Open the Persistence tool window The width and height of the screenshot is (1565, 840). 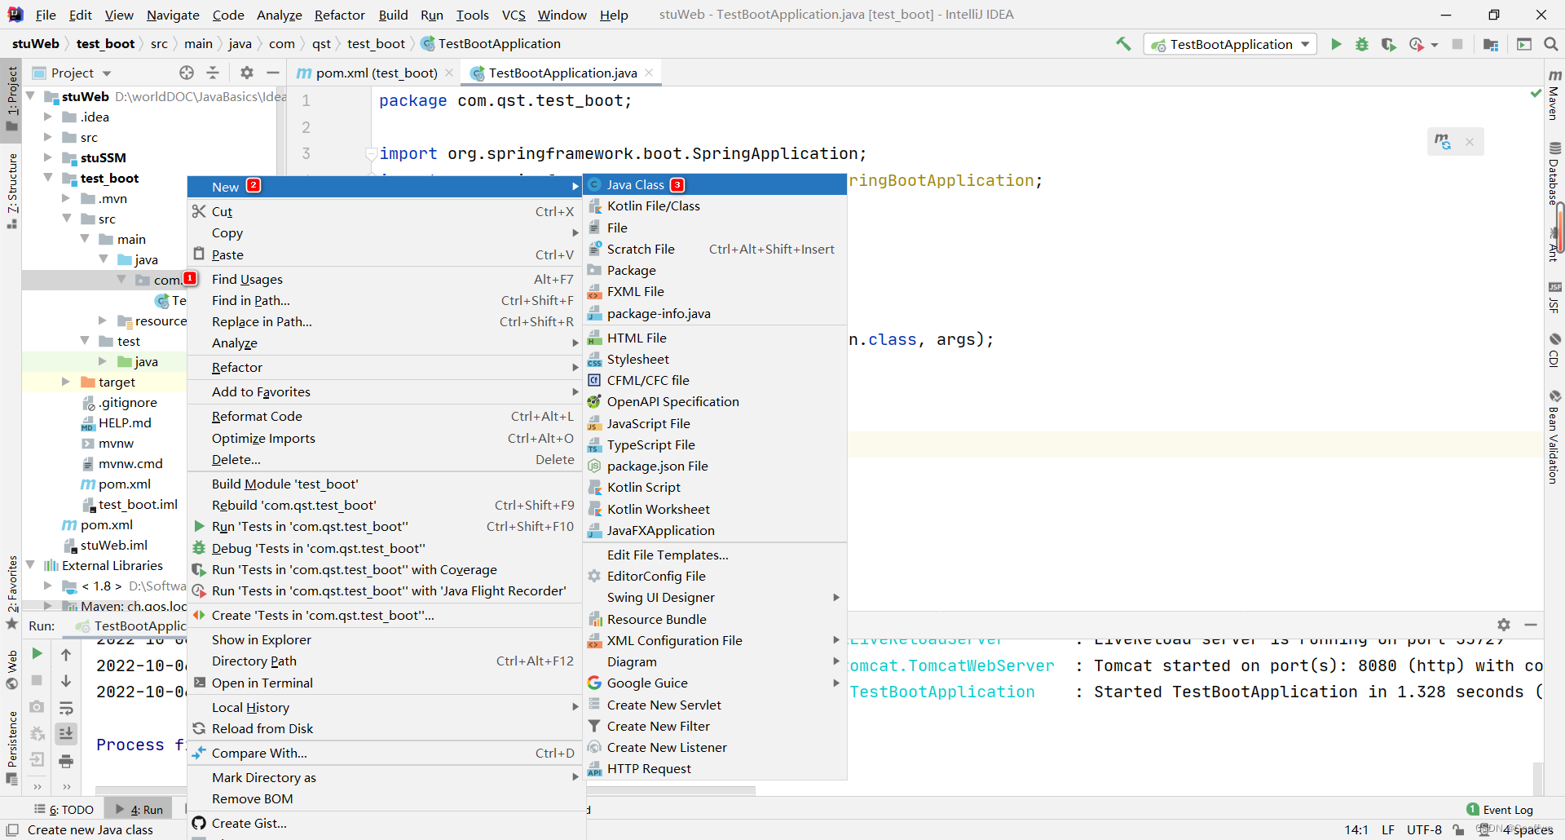pos(11,747)
